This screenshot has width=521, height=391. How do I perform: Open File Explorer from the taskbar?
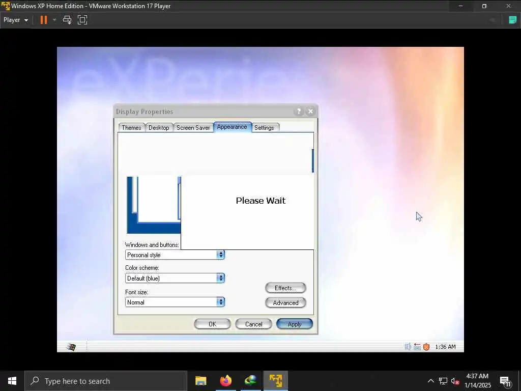coord(200,381)
